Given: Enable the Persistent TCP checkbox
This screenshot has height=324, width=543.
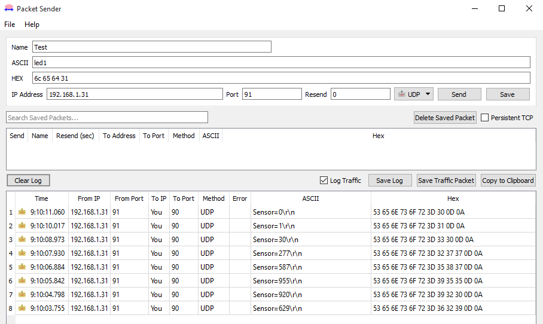Looking at the screenshot, I should (x=485, y=118).
